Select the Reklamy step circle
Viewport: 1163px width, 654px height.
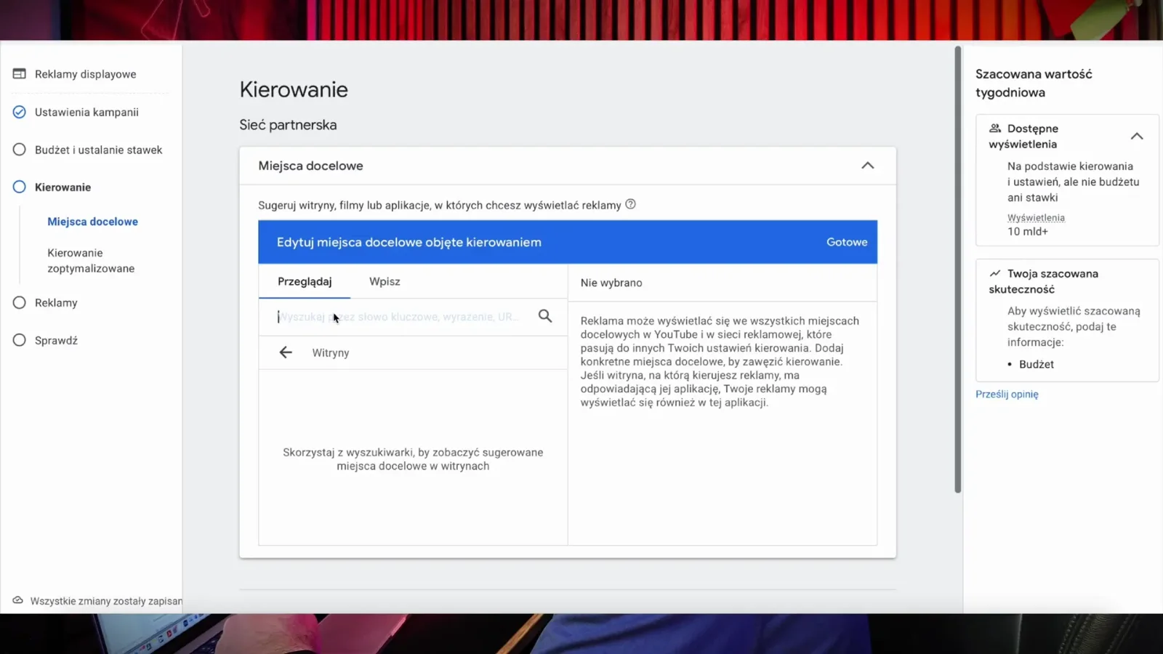click(x=20, y=302)
